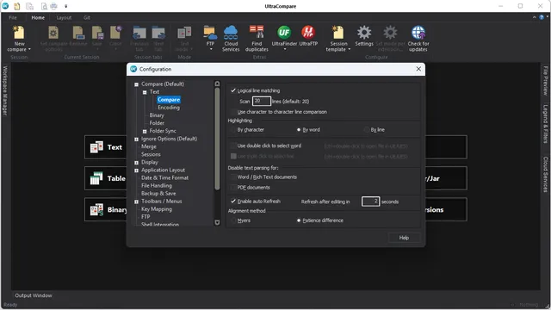This screenshot has width=551, height=310.
Task: Collapse the Compare (Default) tree node
Action: (x=136, y=84)
